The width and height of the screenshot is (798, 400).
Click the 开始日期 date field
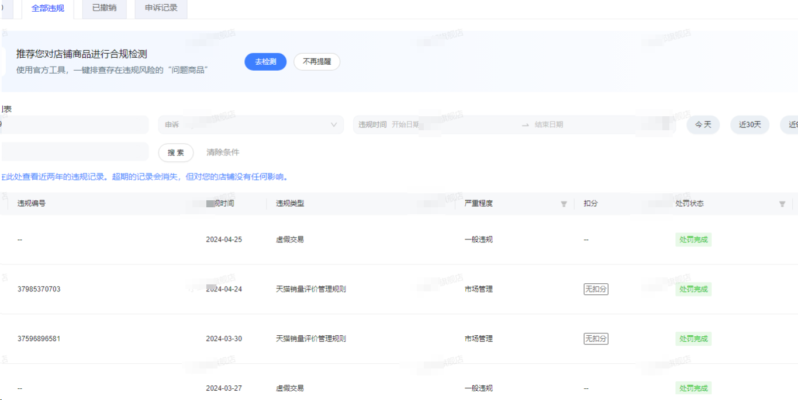[406, 125]
